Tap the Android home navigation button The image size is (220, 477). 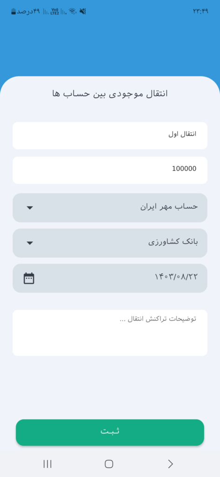click(109, 464)
